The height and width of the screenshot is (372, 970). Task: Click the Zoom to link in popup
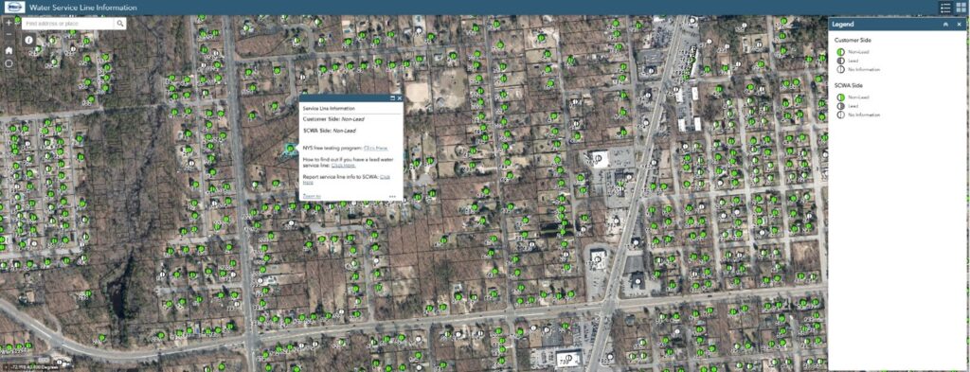click(x=311, y=197)
